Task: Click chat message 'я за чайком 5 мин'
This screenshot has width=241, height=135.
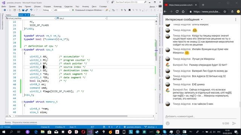Action: 203,104
